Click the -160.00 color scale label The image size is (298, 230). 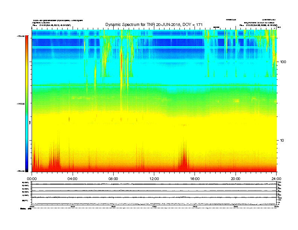tap(21, 171)
